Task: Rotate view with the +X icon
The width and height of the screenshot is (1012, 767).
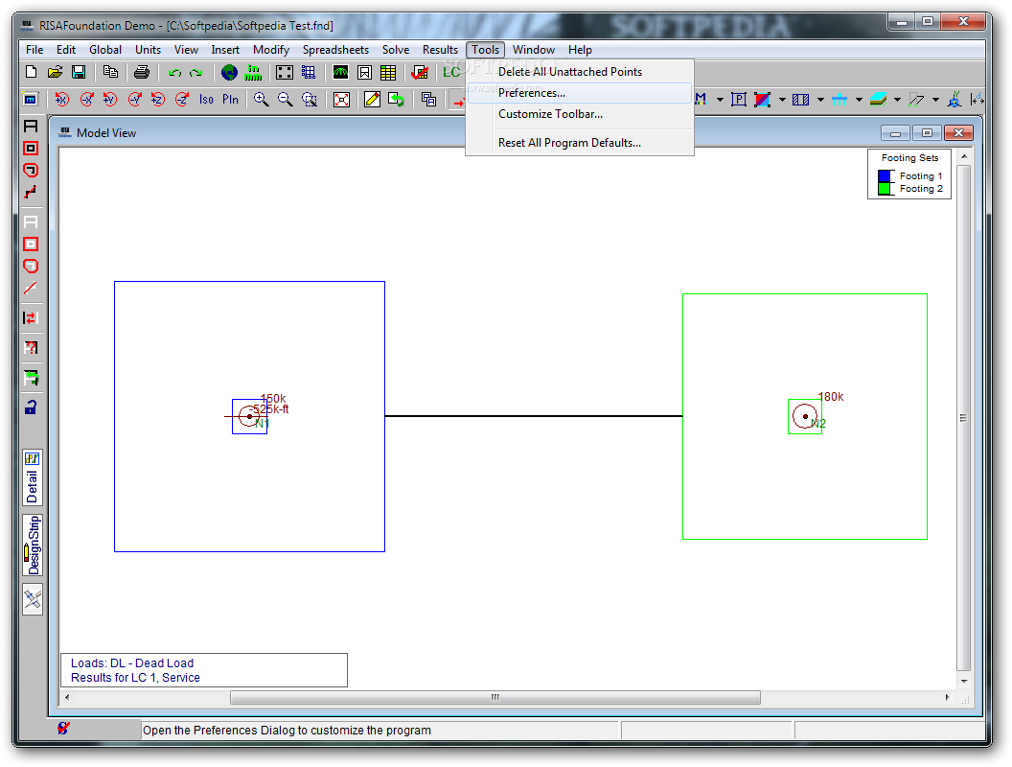Action: pyautogui.click(x=62, y=100)
